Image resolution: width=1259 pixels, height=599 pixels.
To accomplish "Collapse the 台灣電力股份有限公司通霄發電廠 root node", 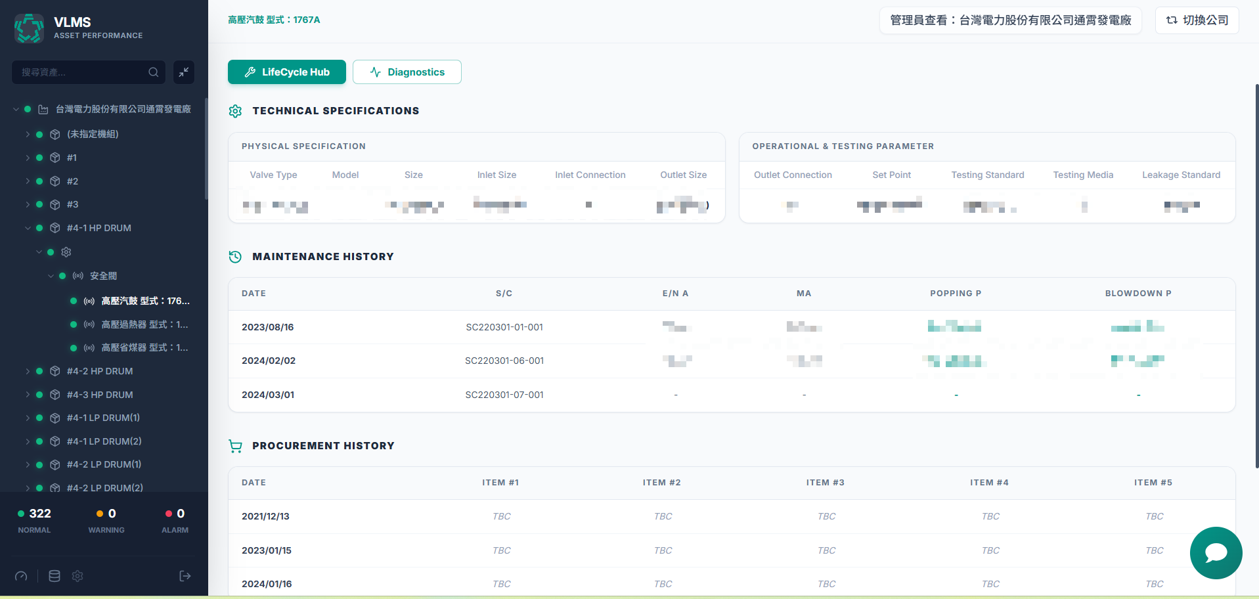I will click(x=16, y=110).
